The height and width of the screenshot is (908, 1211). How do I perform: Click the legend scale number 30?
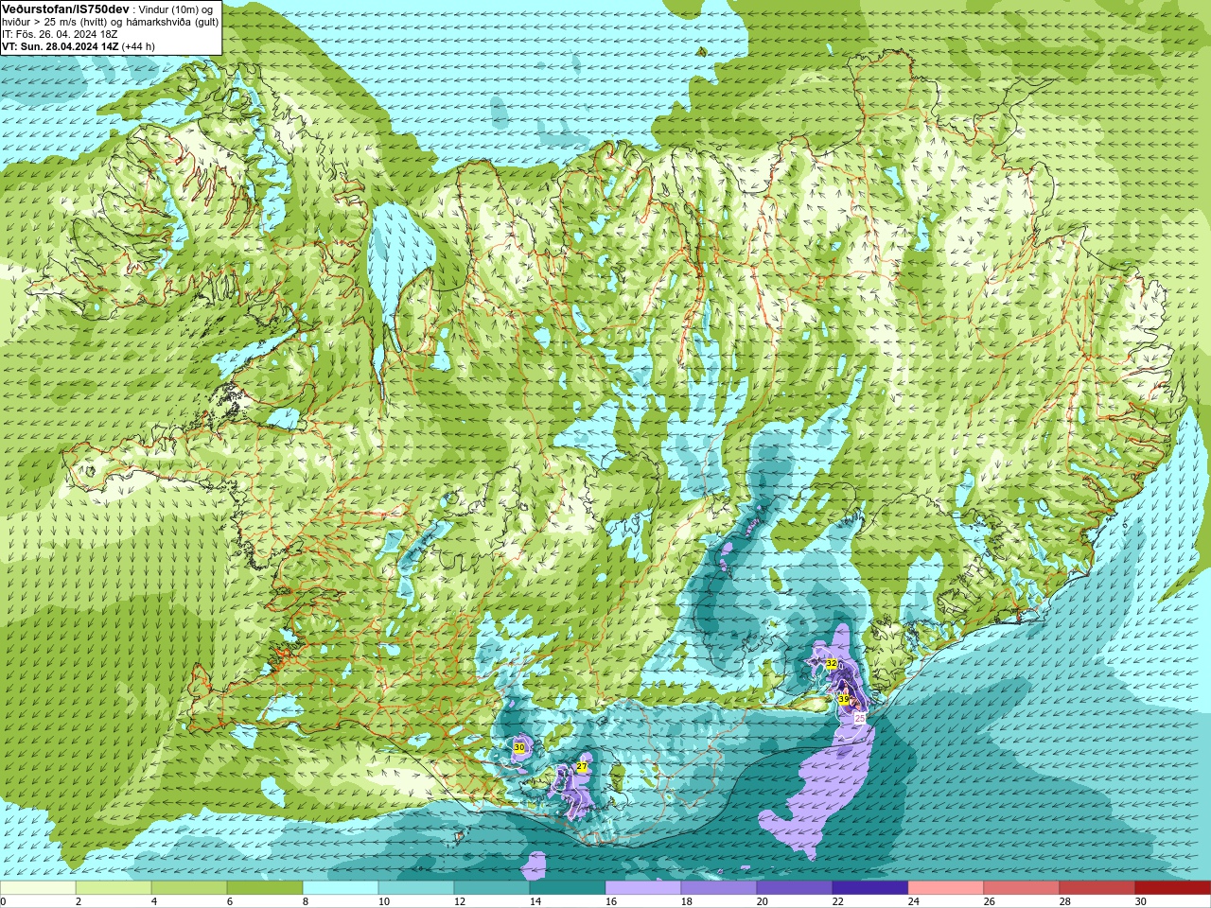coord(1141,901)
